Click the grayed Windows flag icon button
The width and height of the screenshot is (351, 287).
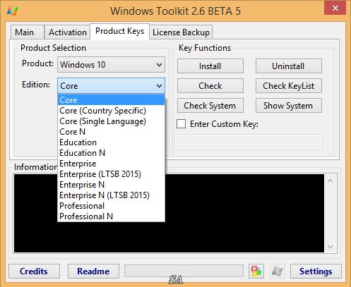pos(278,271)
